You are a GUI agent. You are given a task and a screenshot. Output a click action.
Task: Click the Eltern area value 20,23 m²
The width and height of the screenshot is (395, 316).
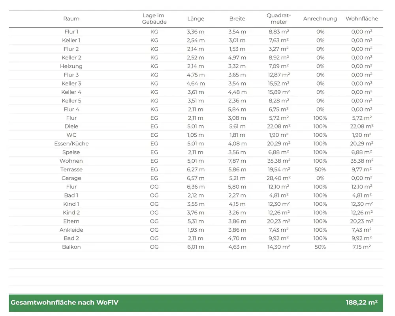[x=279, y=221]
